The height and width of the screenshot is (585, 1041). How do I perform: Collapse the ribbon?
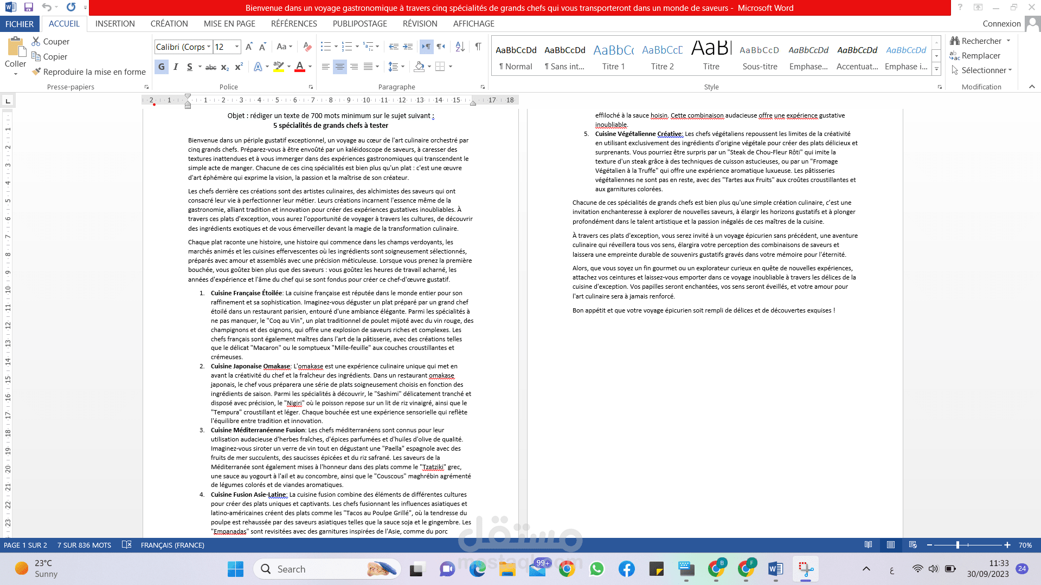tap(1032, 87)
